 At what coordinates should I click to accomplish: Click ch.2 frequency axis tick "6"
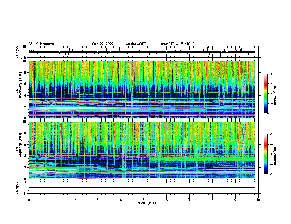[x=25, y=145]
